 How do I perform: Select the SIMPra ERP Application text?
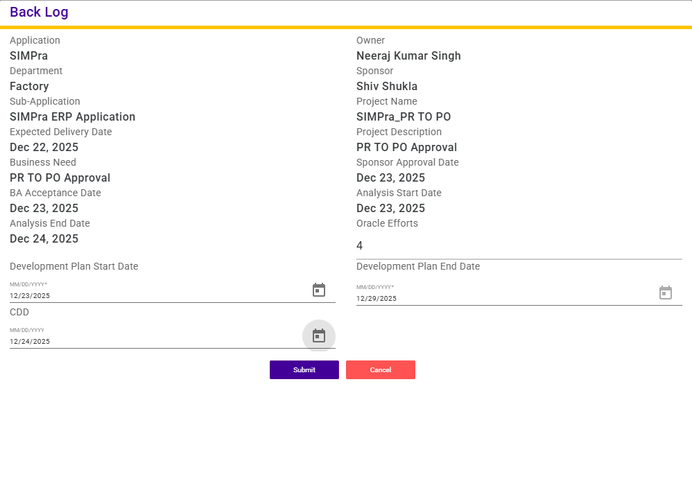72,117
